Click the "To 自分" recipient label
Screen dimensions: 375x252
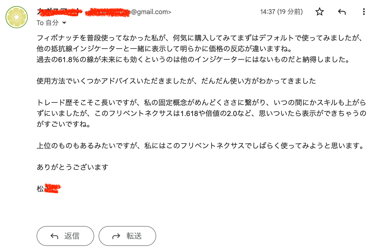tap(47, 23)
